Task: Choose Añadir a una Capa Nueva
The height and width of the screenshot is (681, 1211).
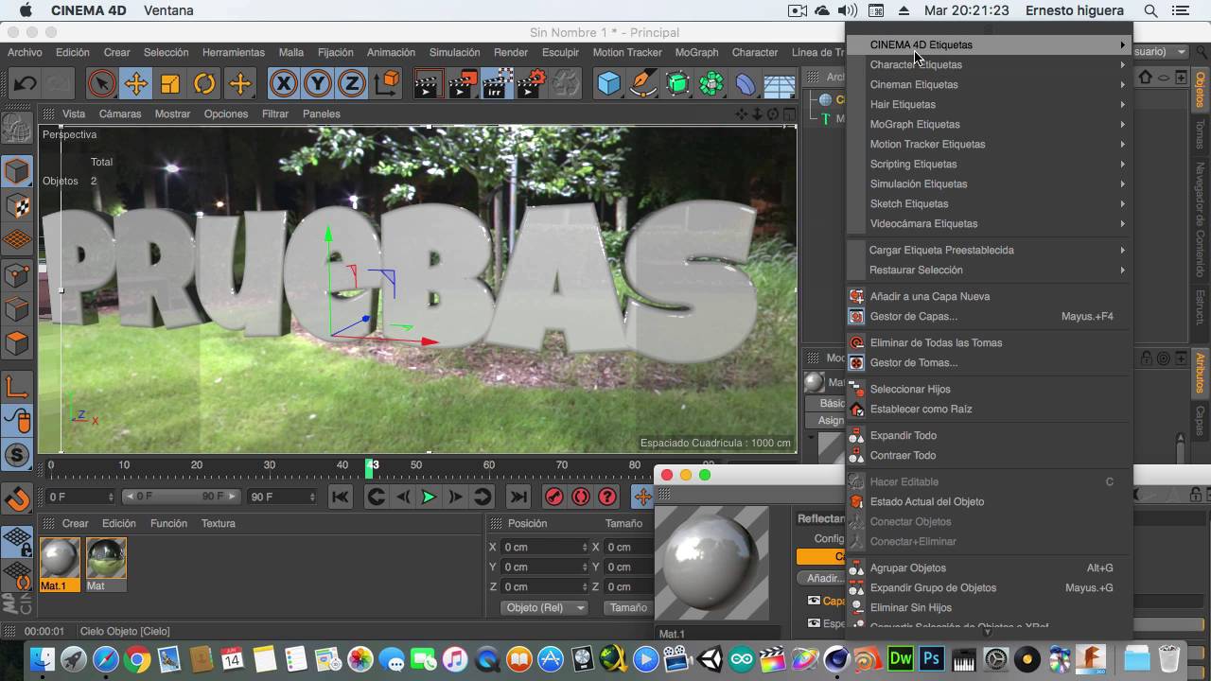Action: click(x=989, y=296)
